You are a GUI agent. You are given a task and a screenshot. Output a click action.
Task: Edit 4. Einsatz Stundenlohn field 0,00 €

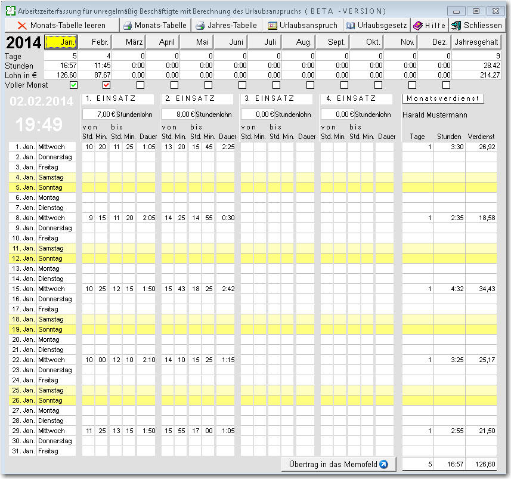(337, 115)
